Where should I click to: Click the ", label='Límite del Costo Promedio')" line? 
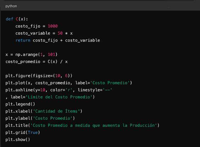50,97
